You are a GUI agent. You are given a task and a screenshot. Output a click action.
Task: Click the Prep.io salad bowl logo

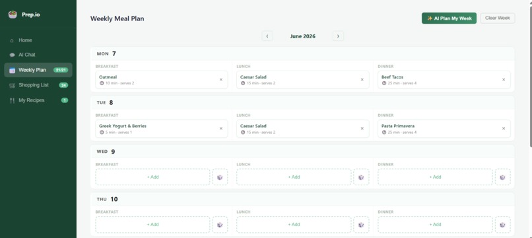13,15
